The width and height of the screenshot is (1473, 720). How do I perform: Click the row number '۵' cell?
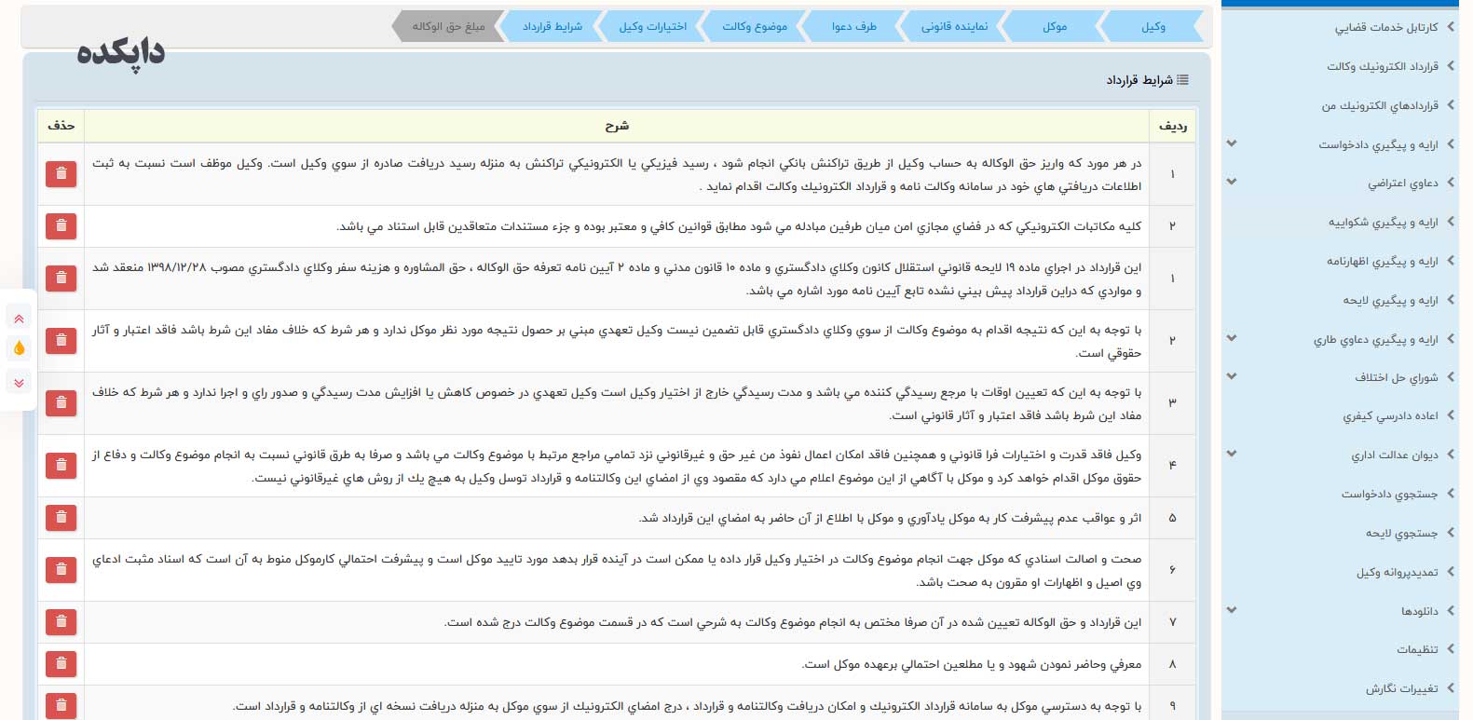coord(1172,518)
